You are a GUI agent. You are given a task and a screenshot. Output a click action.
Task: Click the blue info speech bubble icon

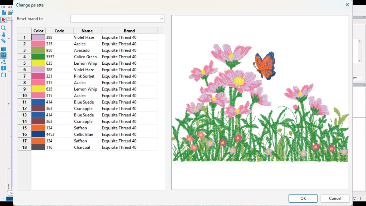(x=3, y=68)
